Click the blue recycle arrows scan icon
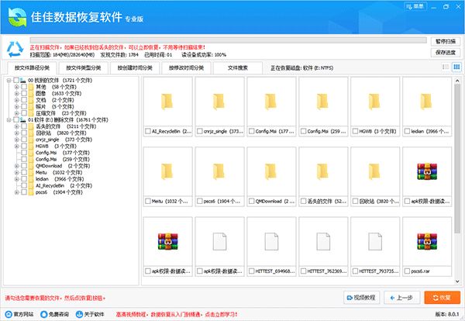The height and width of the screenshot is (321, 465). (15, 49)
